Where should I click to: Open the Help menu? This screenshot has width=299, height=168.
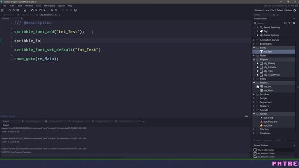(x=70, y=6)
